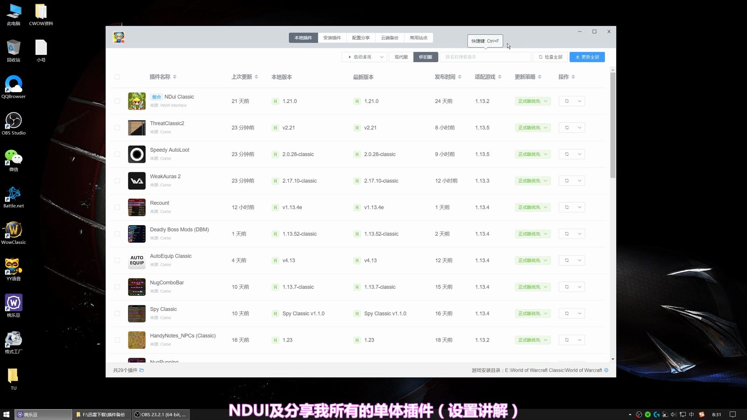The width and height of the screenshot is (747, 420).
Task: Click the Deadly Boss Mods plugin thumbnail
Action: coord(137,234)
